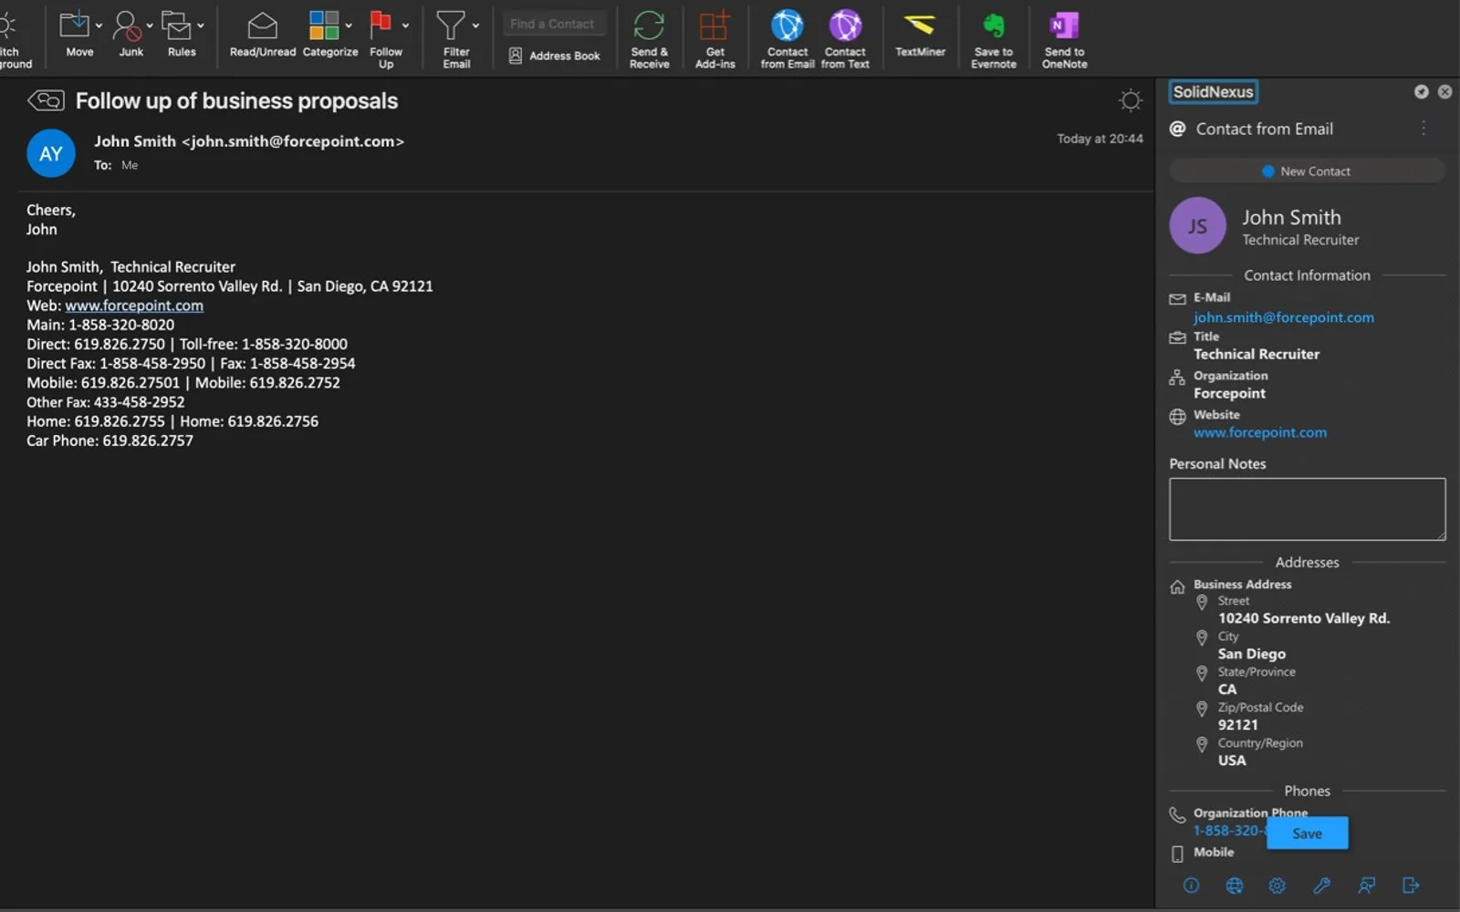This screenshot has height=912, width=1460.
Task: Open SolidNexus settings gear
Action: tap(1277, 886)
